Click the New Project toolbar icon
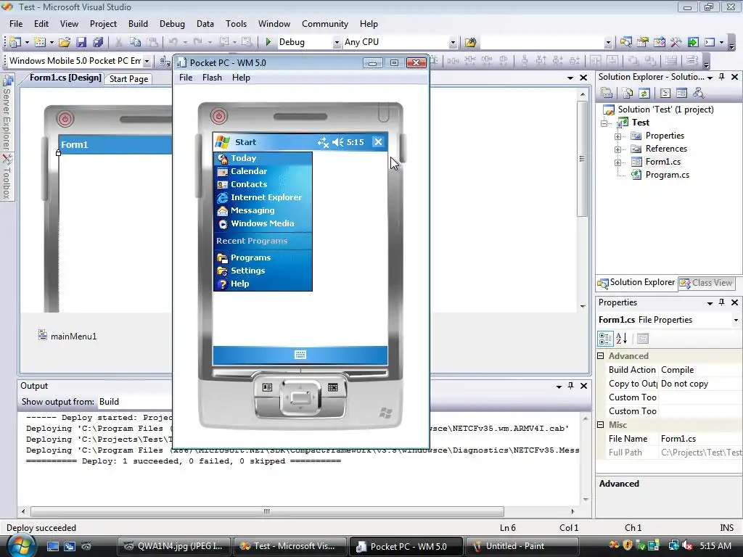Screen dimensions: 743x557 [15, 42]
